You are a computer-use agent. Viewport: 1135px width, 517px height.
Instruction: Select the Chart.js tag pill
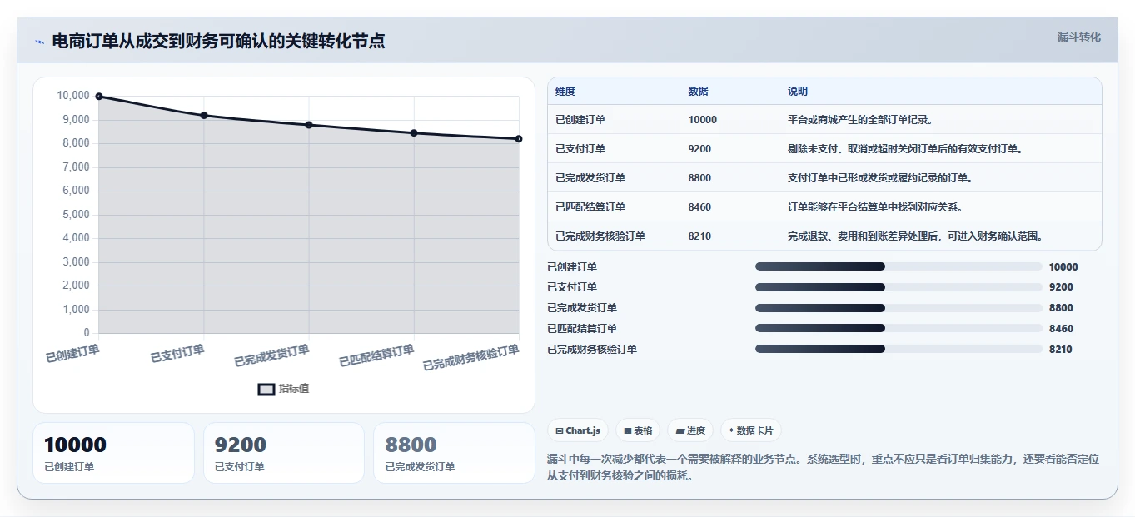click(578, 430)
